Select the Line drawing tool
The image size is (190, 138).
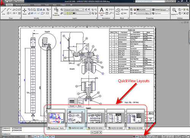click(3, 11)
